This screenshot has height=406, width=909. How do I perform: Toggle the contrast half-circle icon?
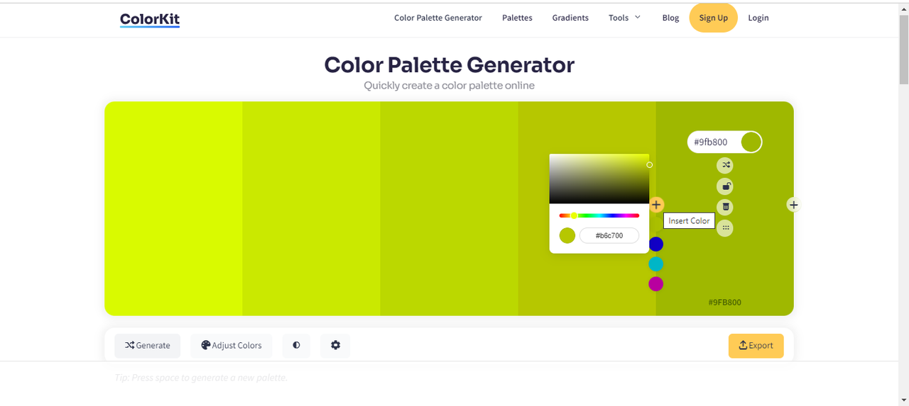pos(296,346)
